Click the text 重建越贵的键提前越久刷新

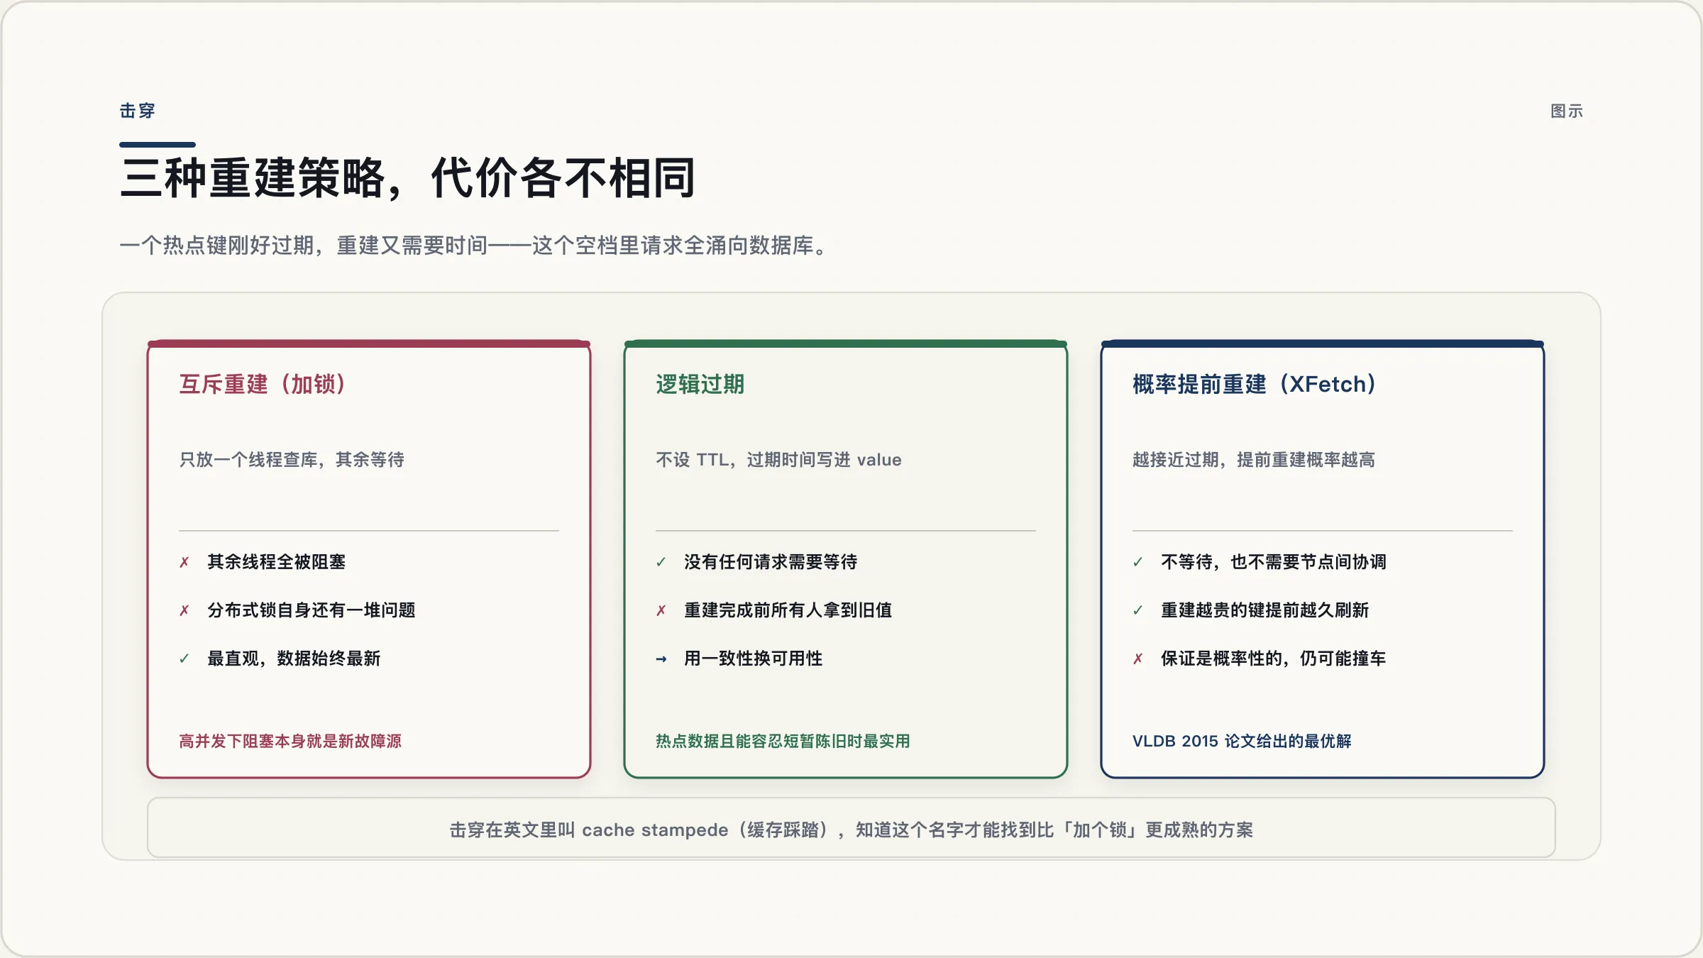point(1265,610)
